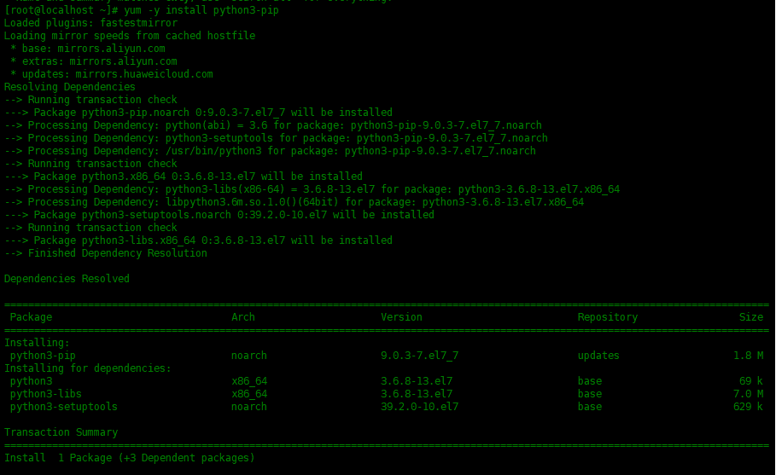Viewport: 776px width, 475px height.
Task: Click 'python3-libs(x86-64) = 3.6.8-13.el7' dependency line
Action: pos(312,189)
